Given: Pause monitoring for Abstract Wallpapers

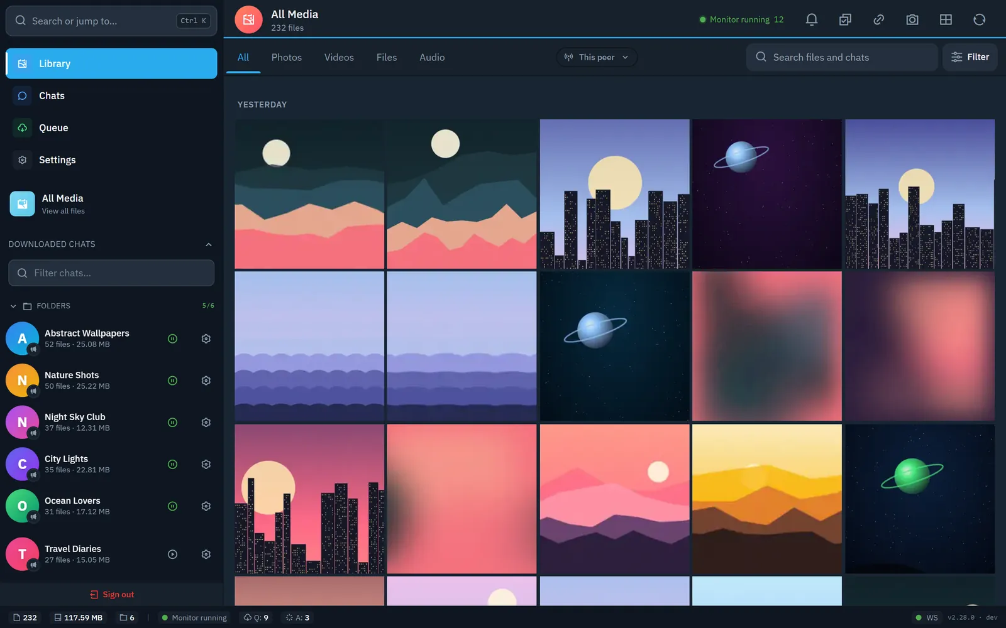Looking at the screenshot, I should (x=172, y=338).
